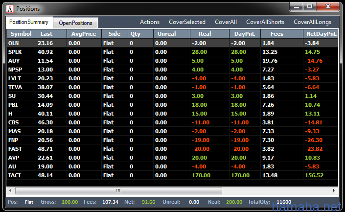This screenshot has height=212, width=345.
Task: Sort by the Symbol column header
Action: [22, 34]
